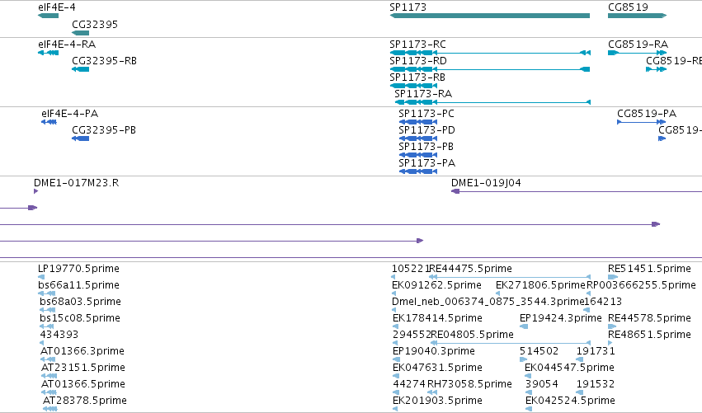Click the CG8519 gene arrow

pos(637,16)
